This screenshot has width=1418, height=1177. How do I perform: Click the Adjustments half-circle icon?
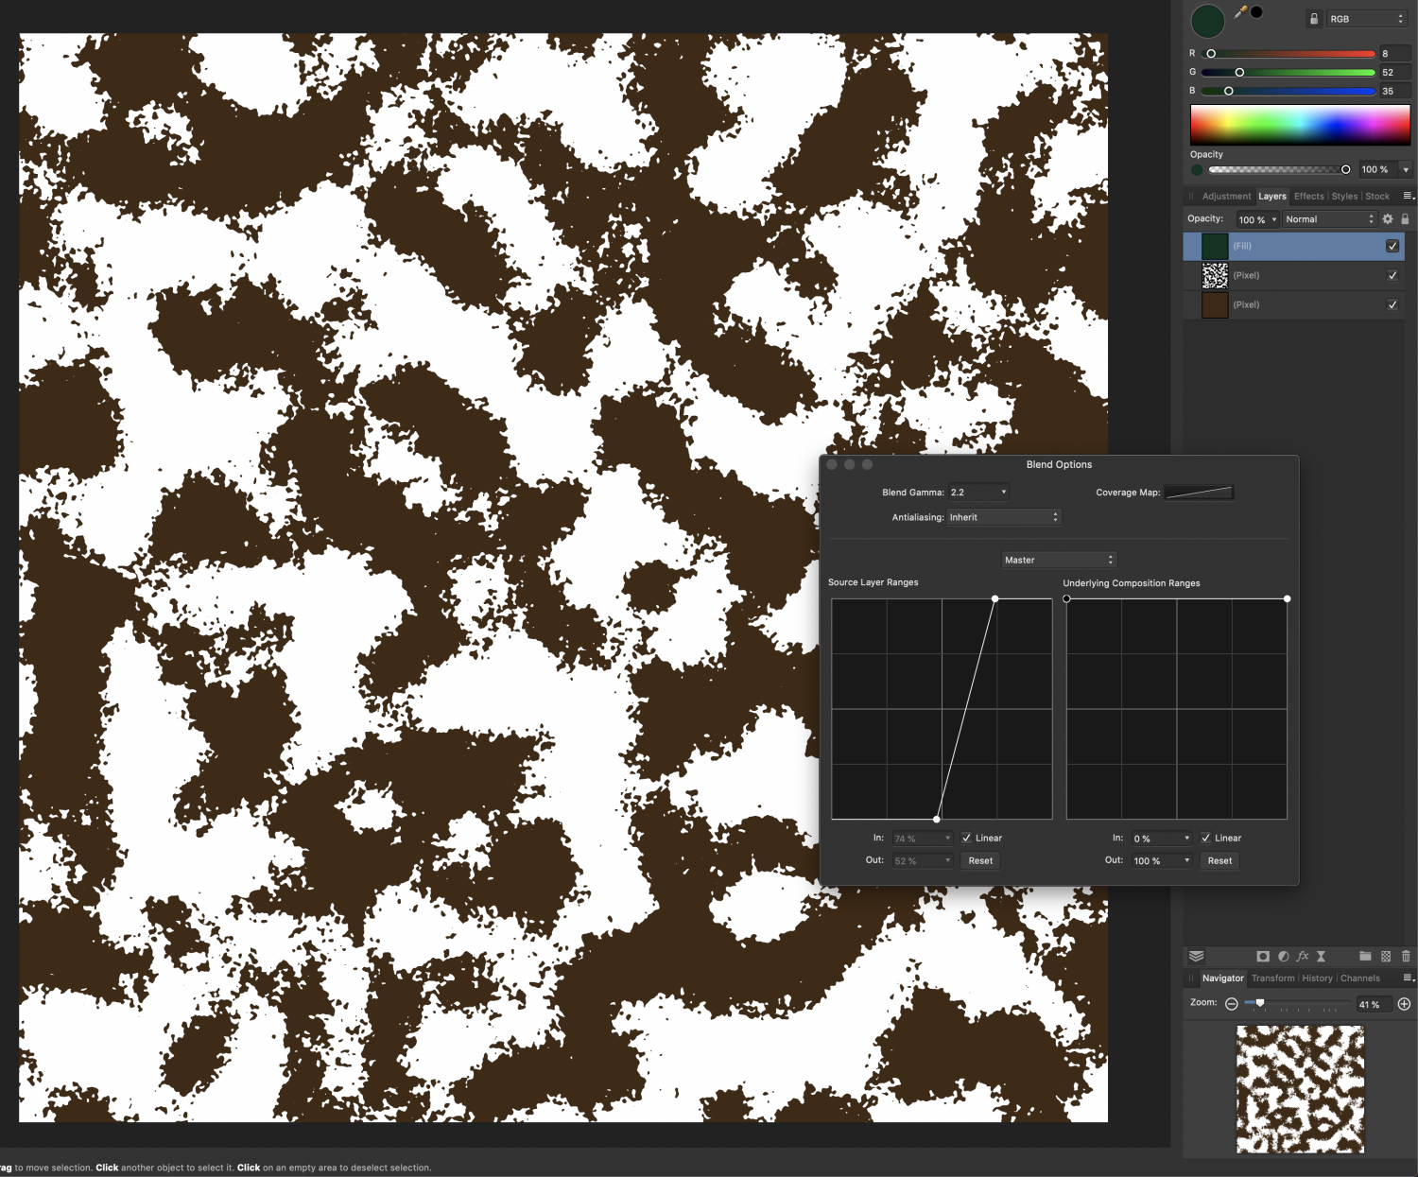[x=1283, y=956]
